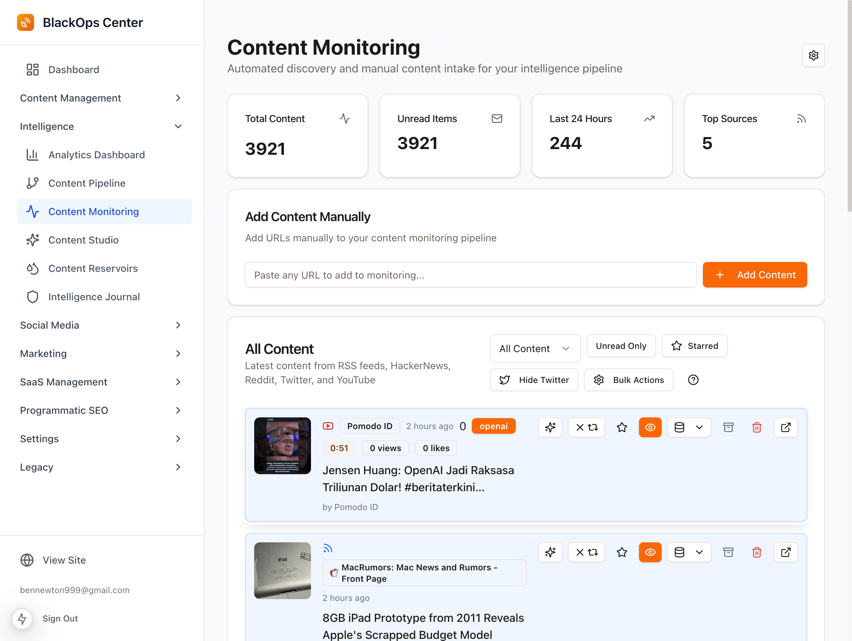852x641 pixels.
Task: Click the help question mark icon
Action: 693,380
